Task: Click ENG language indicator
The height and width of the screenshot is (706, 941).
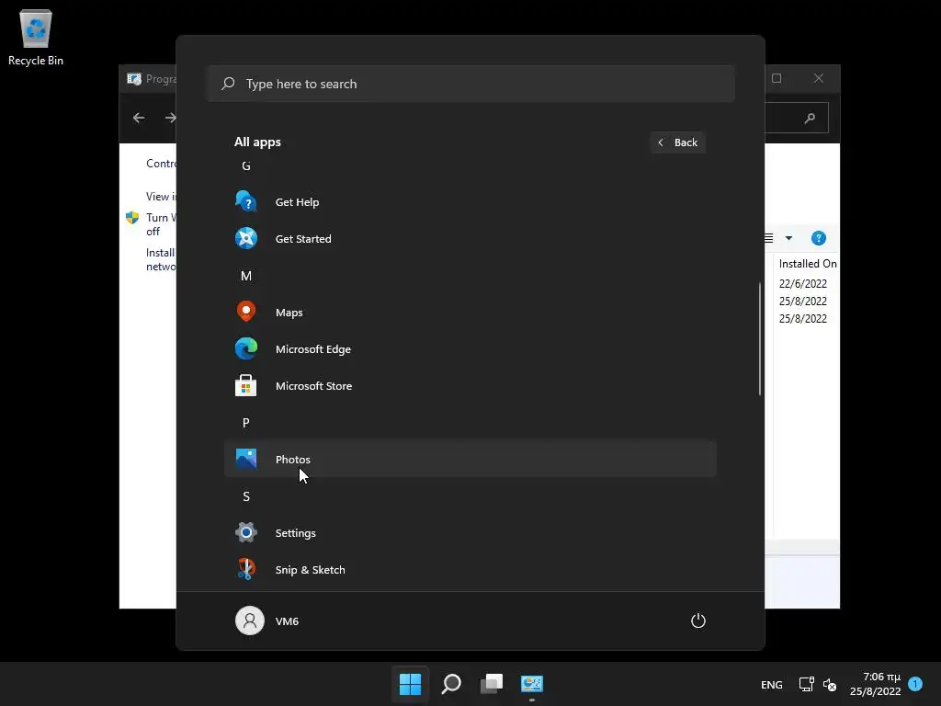Action: click(x=772, y=684)
